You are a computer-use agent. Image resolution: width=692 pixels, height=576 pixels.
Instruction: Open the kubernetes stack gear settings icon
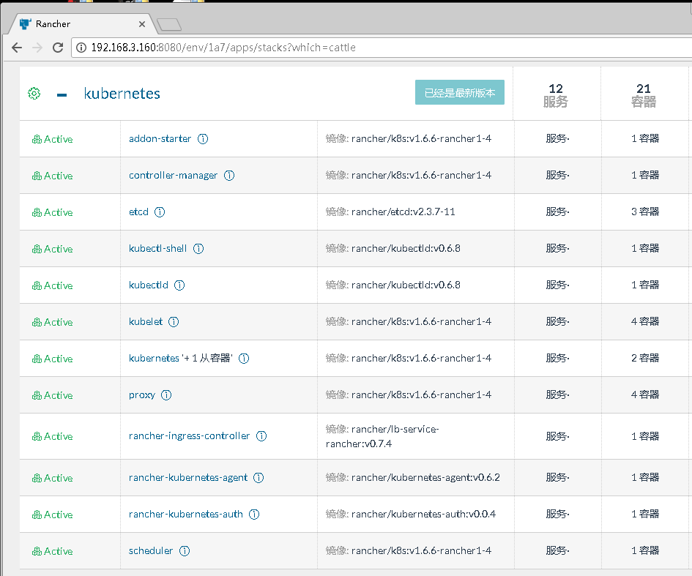tap(34, 94)
